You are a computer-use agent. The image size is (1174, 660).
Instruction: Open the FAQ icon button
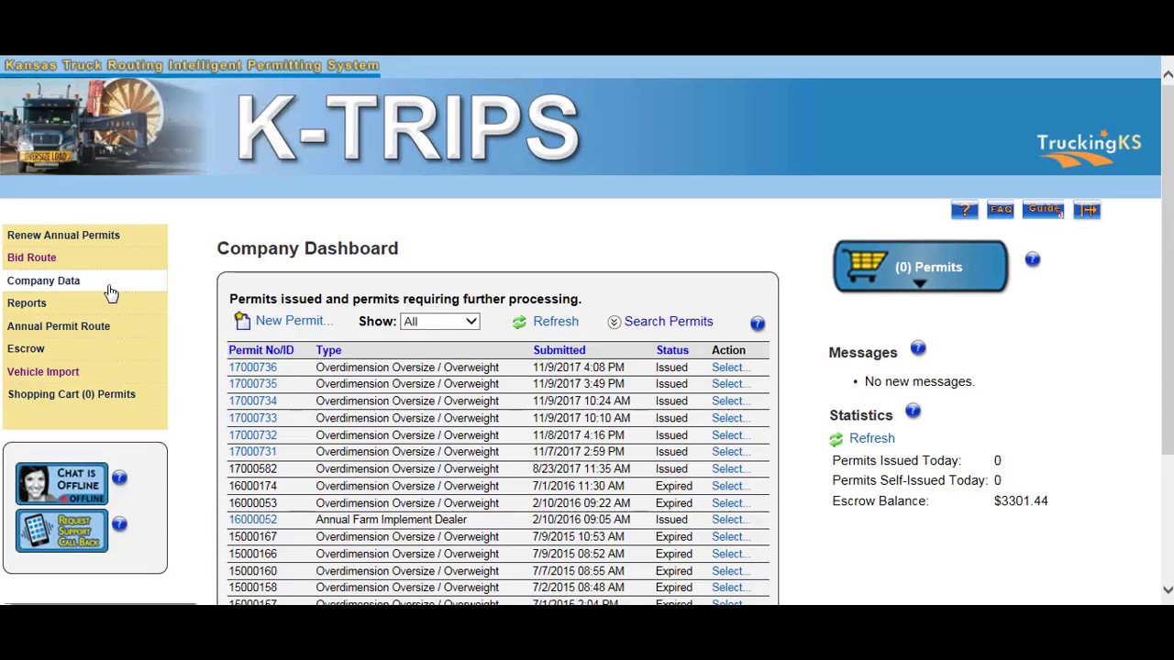(x=1001, y=210)
